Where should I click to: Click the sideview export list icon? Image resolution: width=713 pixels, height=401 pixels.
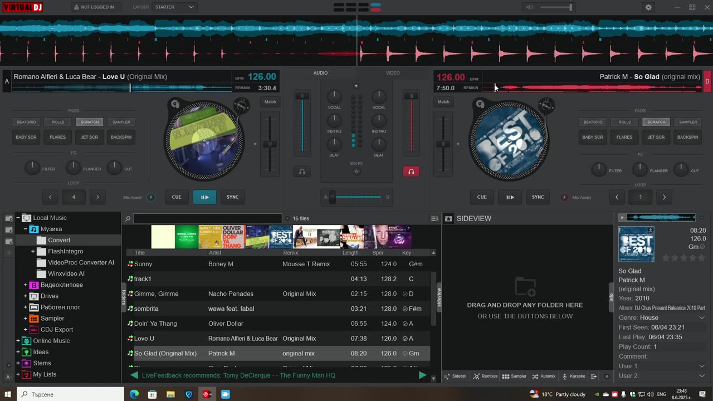(594, 376)
